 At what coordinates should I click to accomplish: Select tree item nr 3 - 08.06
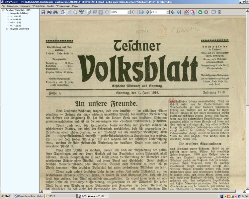(15, 20)
